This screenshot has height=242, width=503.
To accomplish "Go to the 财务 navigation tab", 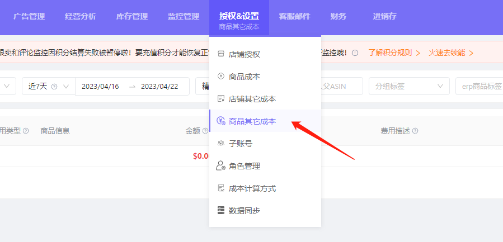I will (x=338, y=16).
